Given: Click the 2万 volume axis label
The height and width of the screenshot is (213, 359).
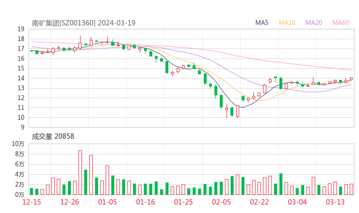Looking at the screenshot, I should coord(20,184).
